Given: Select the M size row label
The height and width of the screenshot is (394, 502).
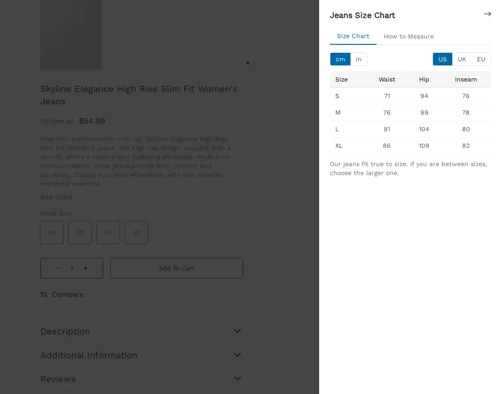Looking at the screenshot, I should 338,112.
